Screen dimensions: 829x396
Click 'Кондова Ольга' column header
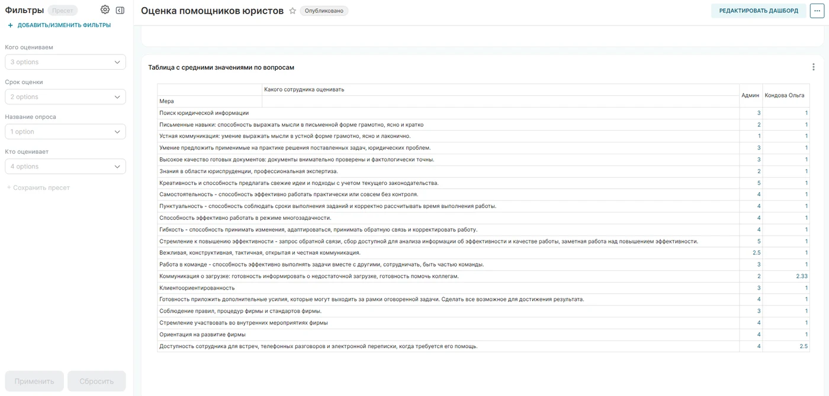click(x=785, y=95)
